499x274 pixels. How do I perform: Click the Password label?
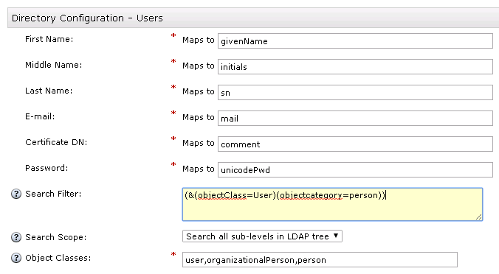tap(47, 168)
